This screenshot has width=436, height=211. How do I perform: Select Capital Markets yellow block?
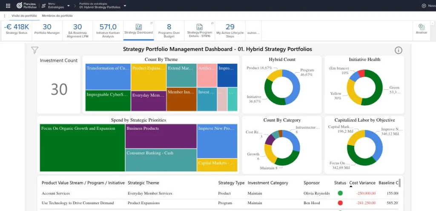(x=217, y=165)
